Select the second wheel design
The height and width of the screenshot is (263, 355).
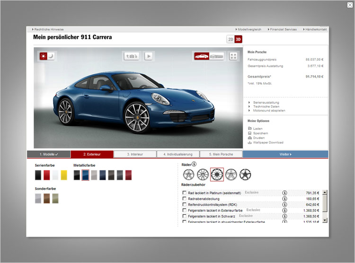[x=203, y=175]
